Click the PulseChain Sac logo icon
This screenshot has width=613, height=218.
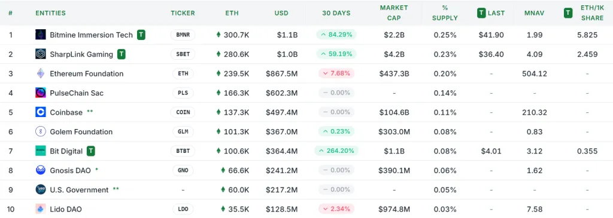click(x=40, y=93)
